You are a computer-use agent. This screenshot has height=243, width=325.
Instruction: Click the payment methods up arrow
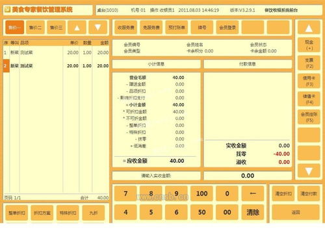(x=309, y=27)
